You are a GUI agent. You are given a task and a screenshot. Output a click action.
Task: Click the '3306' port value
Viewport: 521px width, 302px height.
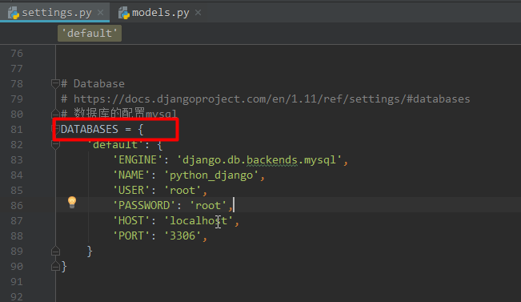click(x=182, y=236)
